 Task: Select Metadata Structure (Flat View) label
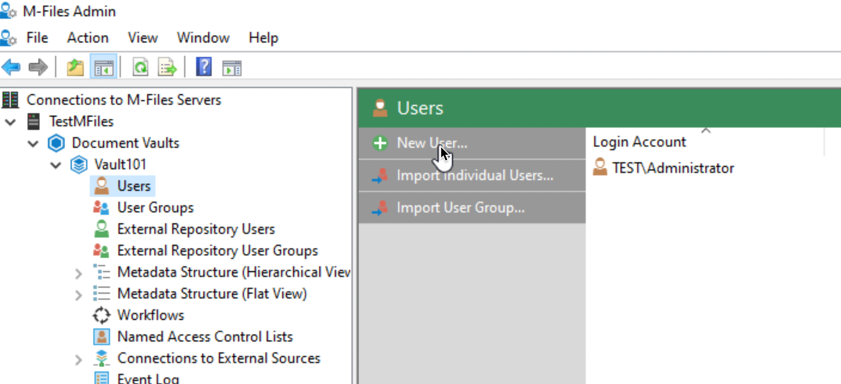click(x=212, y=294)
